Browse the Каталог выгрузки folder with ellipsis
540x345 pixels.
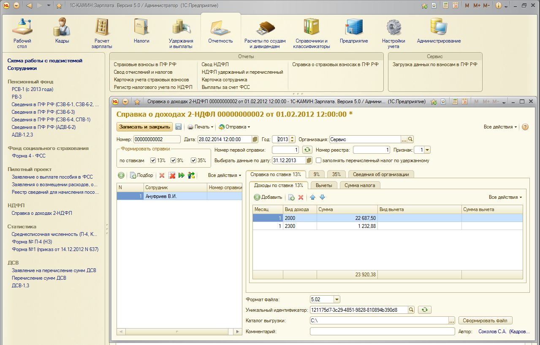(452, 321)
